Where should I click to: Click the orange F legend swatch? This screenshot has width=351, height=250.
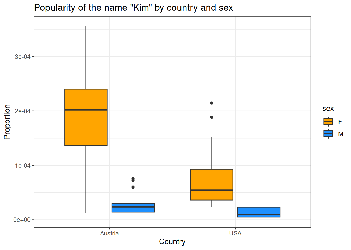(x=328, y=122)
